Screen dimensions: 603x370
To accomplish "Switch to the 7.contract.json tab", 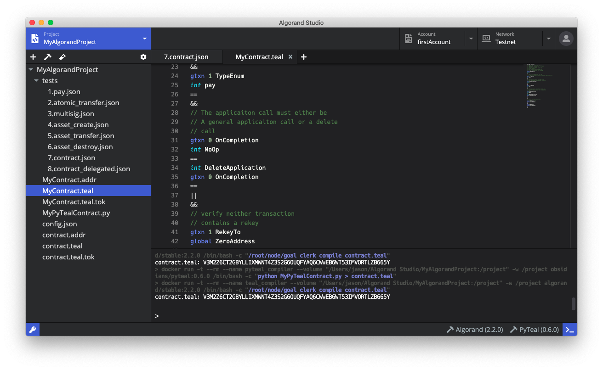I will click(x=187, y=56).
